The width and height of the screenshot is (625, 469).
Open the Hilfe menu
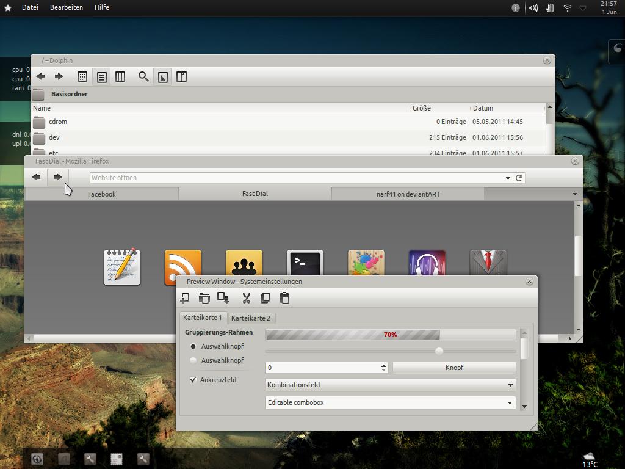pyautogui.click(x=102, y=7)
